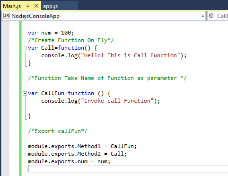Collapse the Call function block
Viewport: 228px width, 176px height.
25,48
